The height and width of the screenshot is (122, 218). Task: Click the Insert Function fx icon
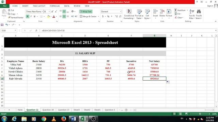pyautogui.click(x=36, y=30)
